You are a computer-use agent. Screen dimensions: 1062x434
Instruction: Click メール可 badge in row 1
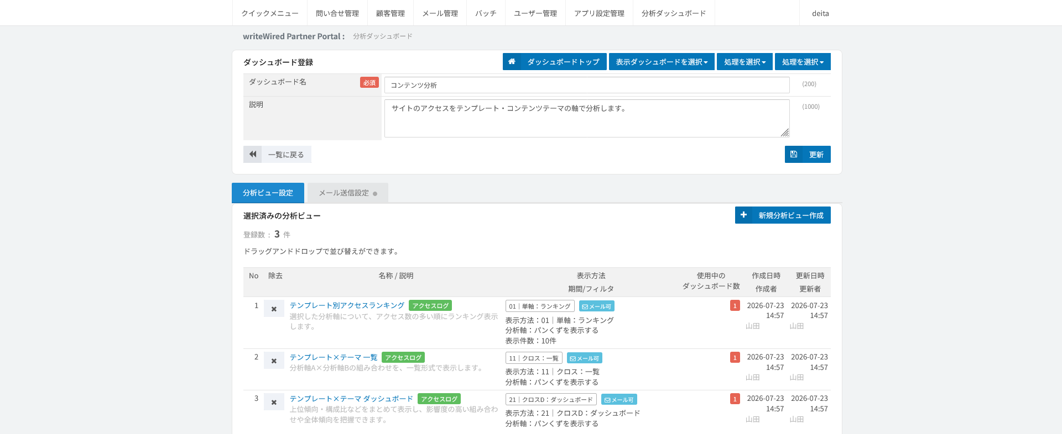597,306
